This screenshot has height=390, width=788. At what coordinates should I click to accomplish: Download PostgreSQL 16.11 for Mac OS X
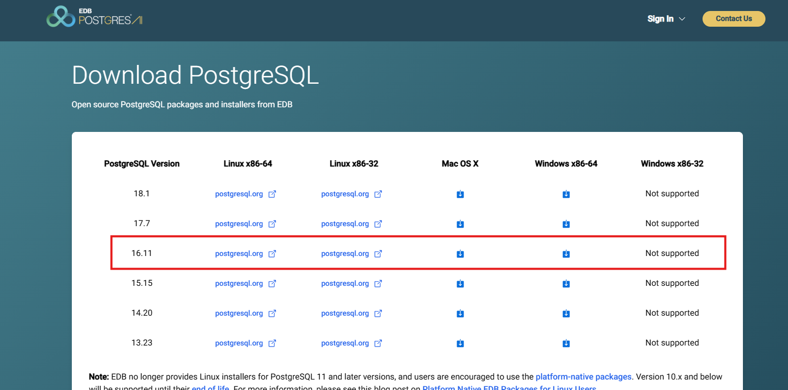click(460, 254)
